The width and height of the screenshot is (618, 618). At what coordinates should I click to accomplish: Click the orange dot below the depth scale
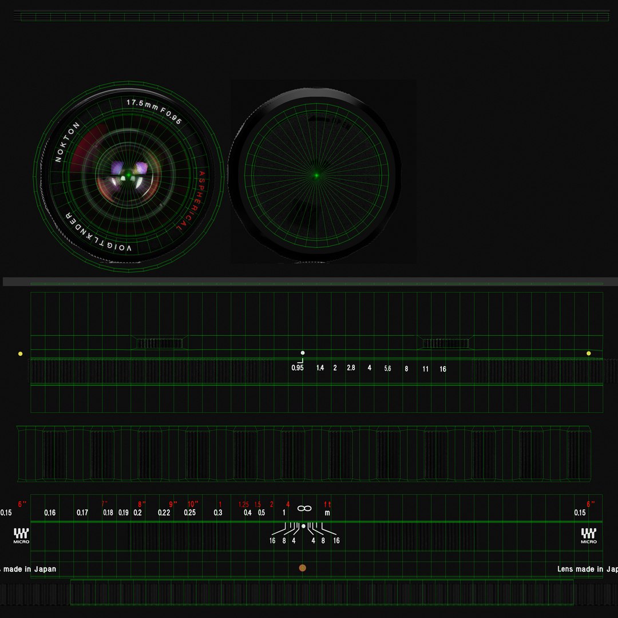click(303, 568)
